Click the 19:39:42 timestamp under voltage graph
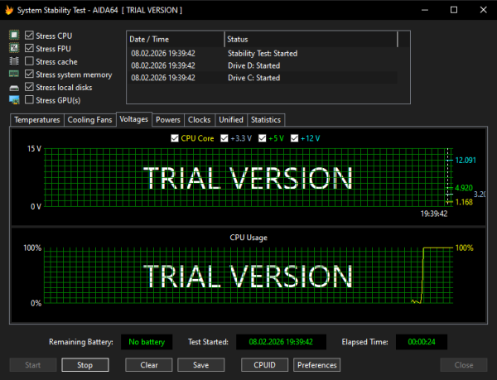 (433, 214)
